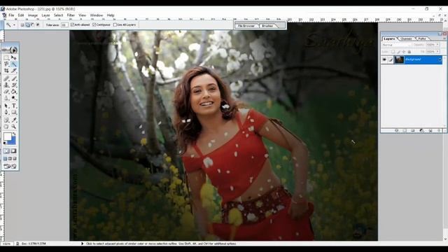Open the status bar info arrow menu
Screen dimensions: 448x252
click(83, 244)
